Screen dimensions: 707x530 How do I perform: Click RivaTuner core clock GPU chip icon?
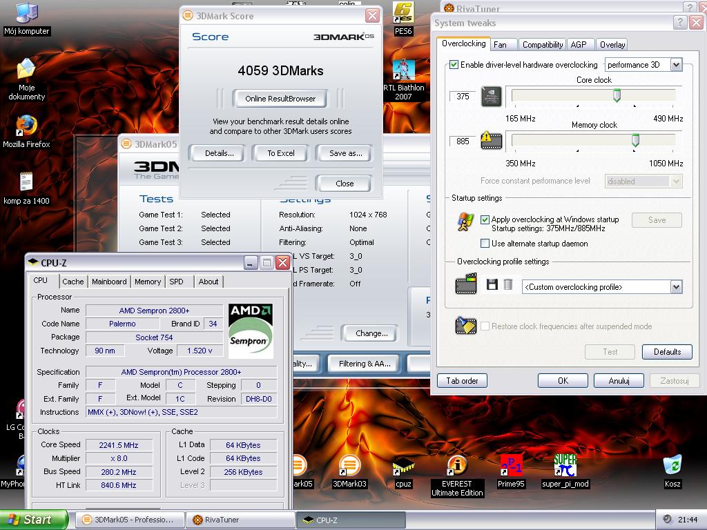pyautogui.click(x=492, y=96)
